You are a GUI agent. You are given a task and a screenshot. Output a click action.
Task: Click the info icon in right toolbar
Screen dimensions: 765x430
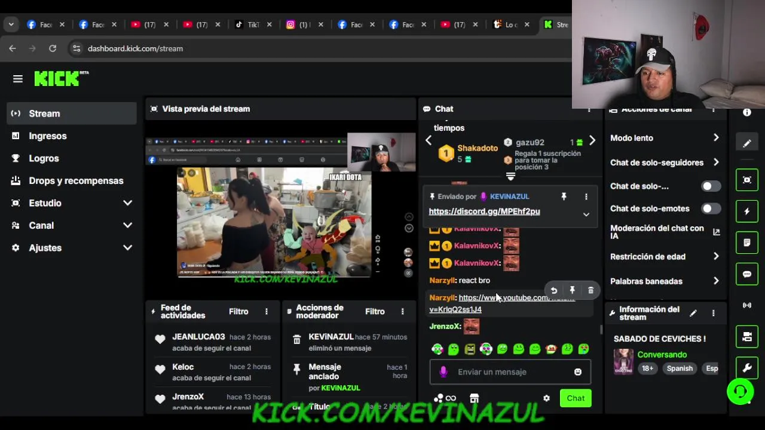[746, 112]
